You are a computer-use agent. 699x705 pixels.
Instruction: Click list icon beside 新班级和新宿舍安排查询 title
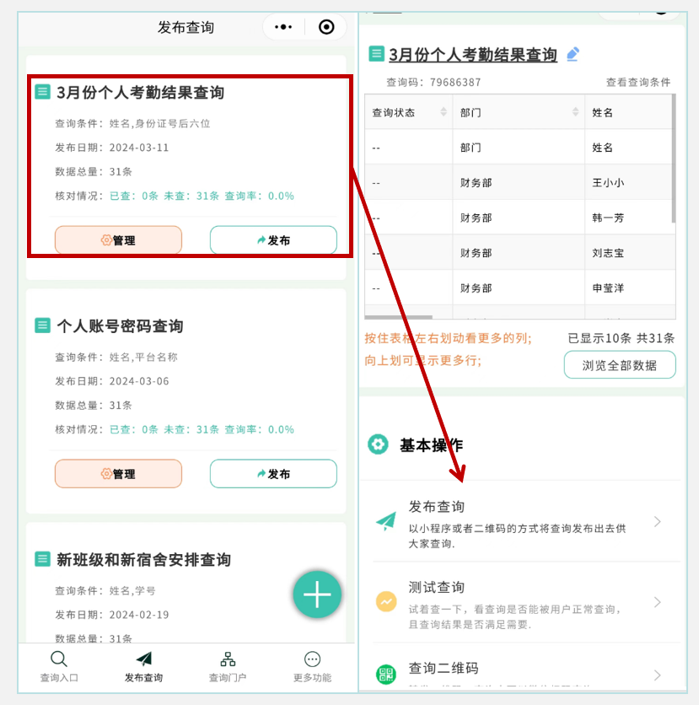[x=43, y=559]
